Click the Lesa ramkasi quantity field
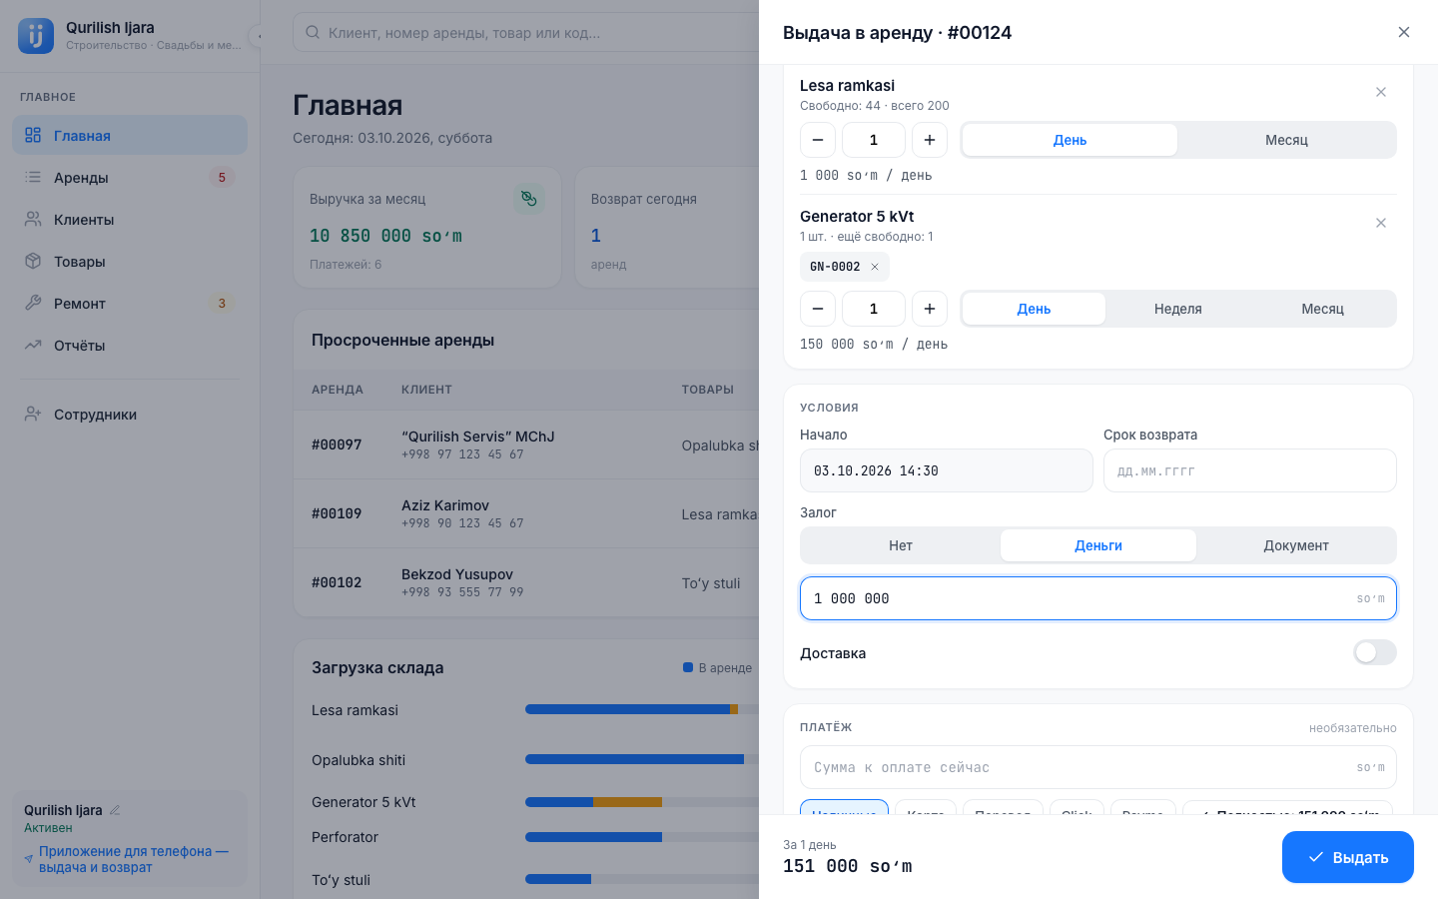This screenshot has width=1438, height=899. [874, 140]
